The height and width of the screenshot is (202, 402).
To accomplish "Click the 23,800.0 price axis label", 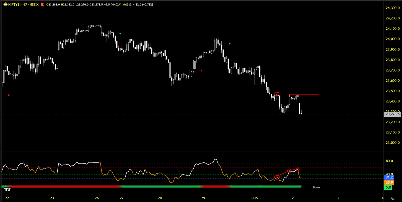I will tap(393, 60).
